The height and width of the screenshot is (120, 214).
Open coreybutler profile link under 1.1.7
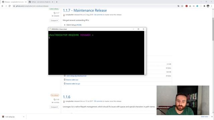coord(70,15)
